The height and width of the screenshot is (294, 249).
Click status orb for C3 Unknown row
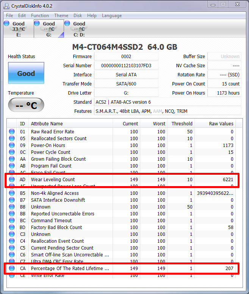[x=12, y=234]
